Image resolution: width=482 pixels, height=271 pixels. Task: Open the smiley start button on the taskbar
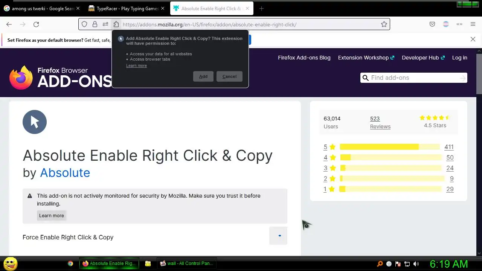11,263
